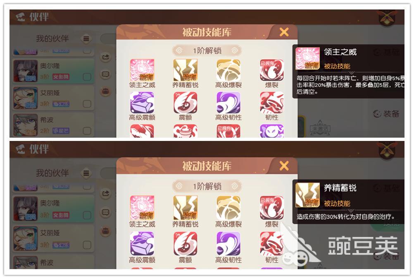The width and height of the screenshot is (414, 279).
Task: Tick the checkbox beside 奥尔隆 in top panel
Action: point(87,77)
